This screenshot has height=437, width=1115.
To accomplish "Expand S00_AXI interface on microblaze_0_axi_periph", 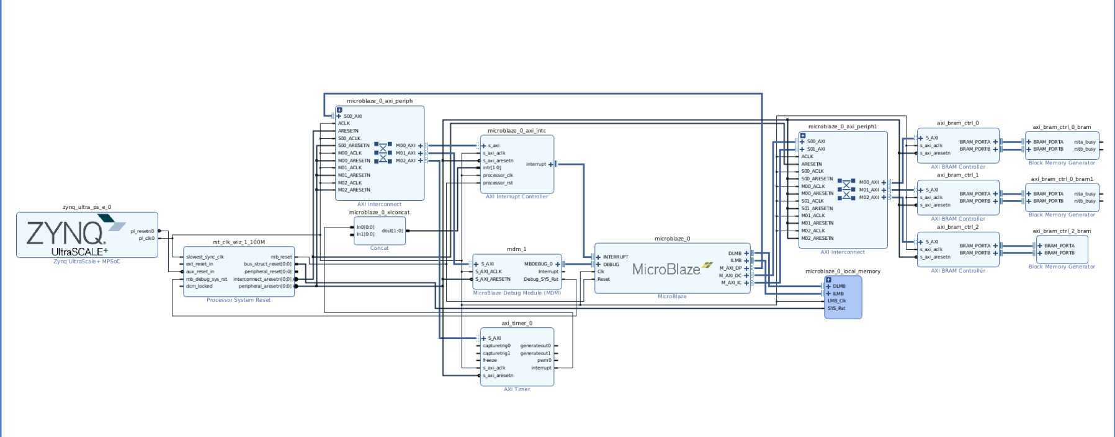I will (x=339, y=116).
